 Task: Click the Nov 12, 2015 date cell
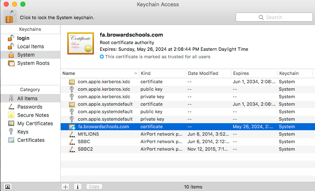coord(207,149)
